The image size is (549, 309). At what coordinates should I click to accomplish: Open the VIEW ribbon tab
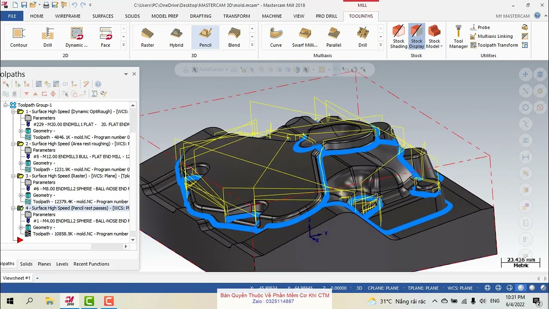(299, 16)
